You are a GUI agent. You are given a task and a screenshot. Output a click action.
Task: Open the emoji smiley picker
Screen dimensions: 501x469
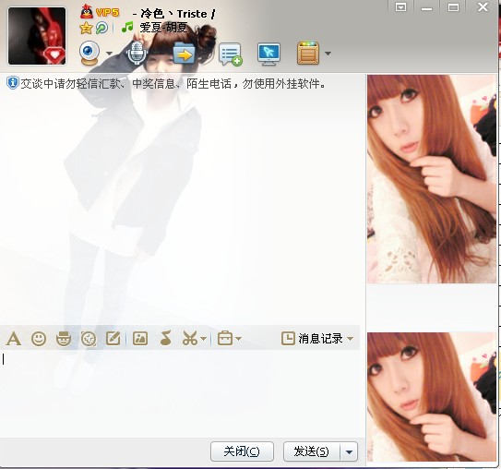click(39, 339)
